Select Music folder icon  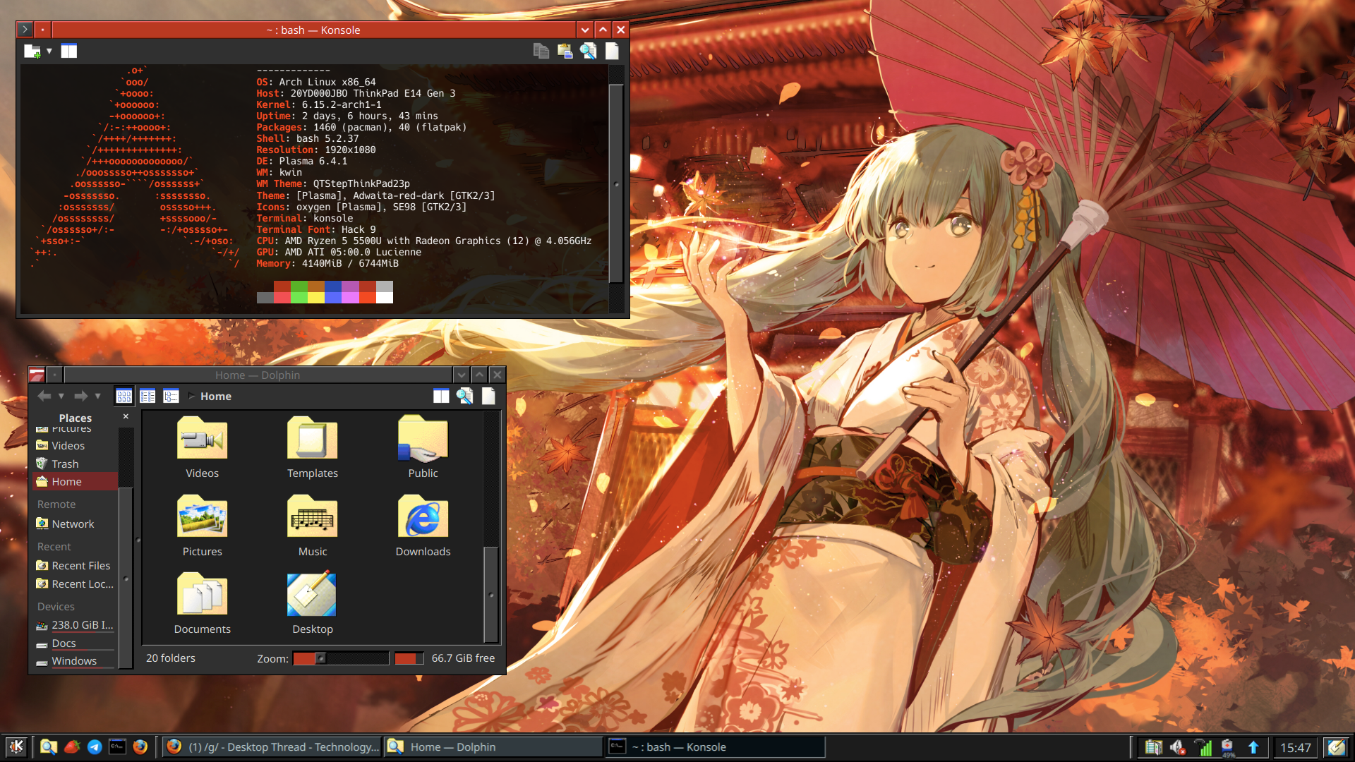pyautogui.click(x=312, y=516)
